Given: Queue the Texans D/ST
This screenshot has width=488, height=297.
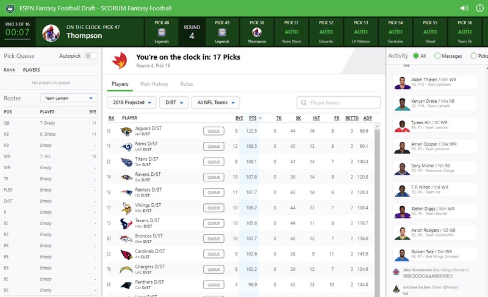Looking at the screenshot, I should (x=214, y=223).
